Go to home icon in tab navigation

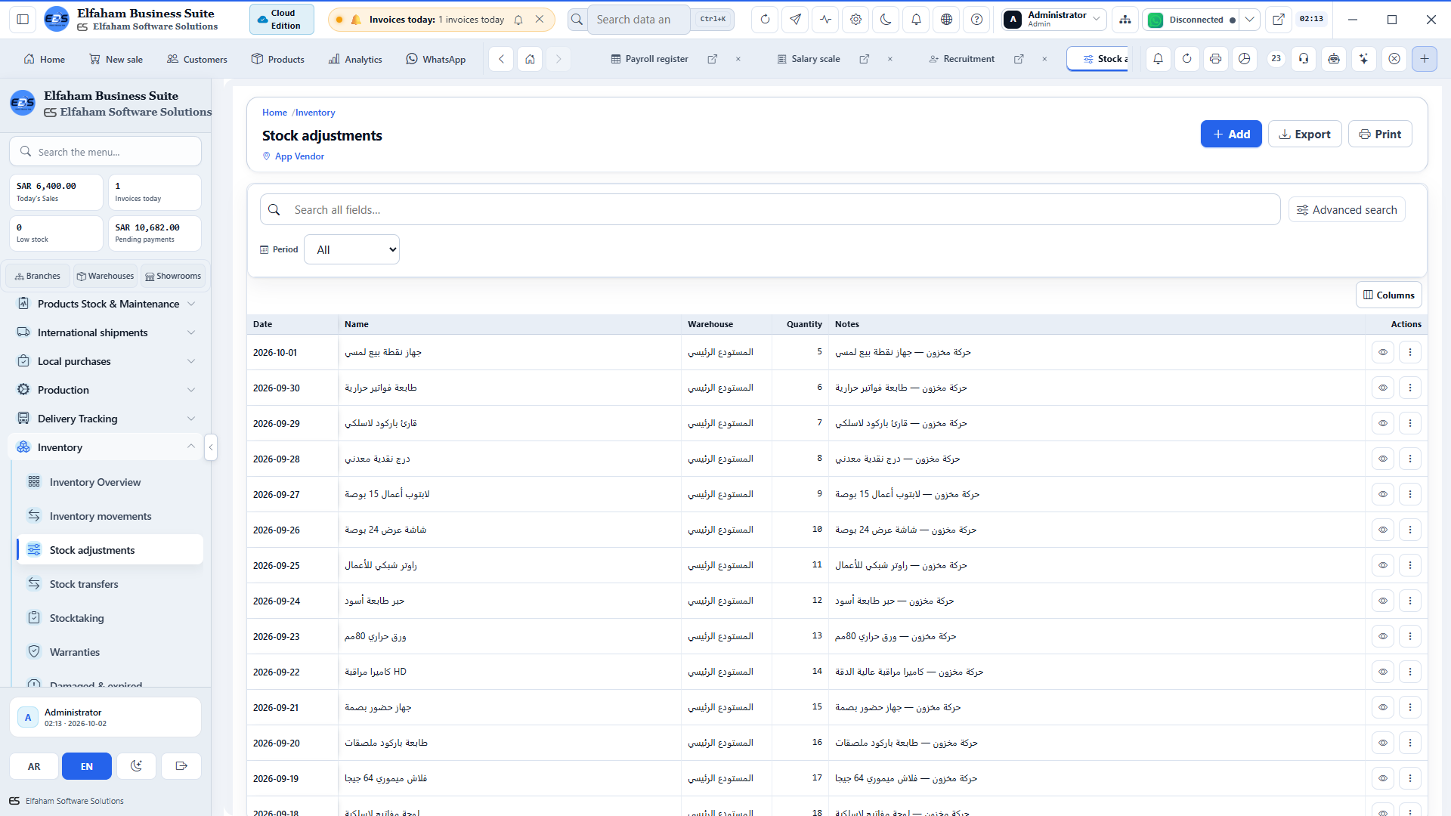[x=531, y=59]
